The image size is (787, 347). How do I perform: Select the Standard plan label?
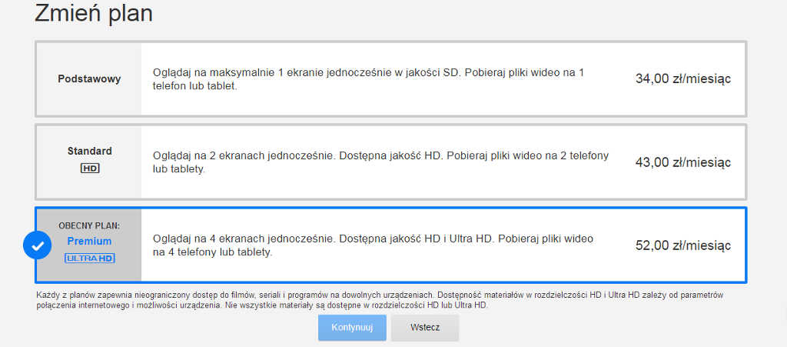point(89,151)
